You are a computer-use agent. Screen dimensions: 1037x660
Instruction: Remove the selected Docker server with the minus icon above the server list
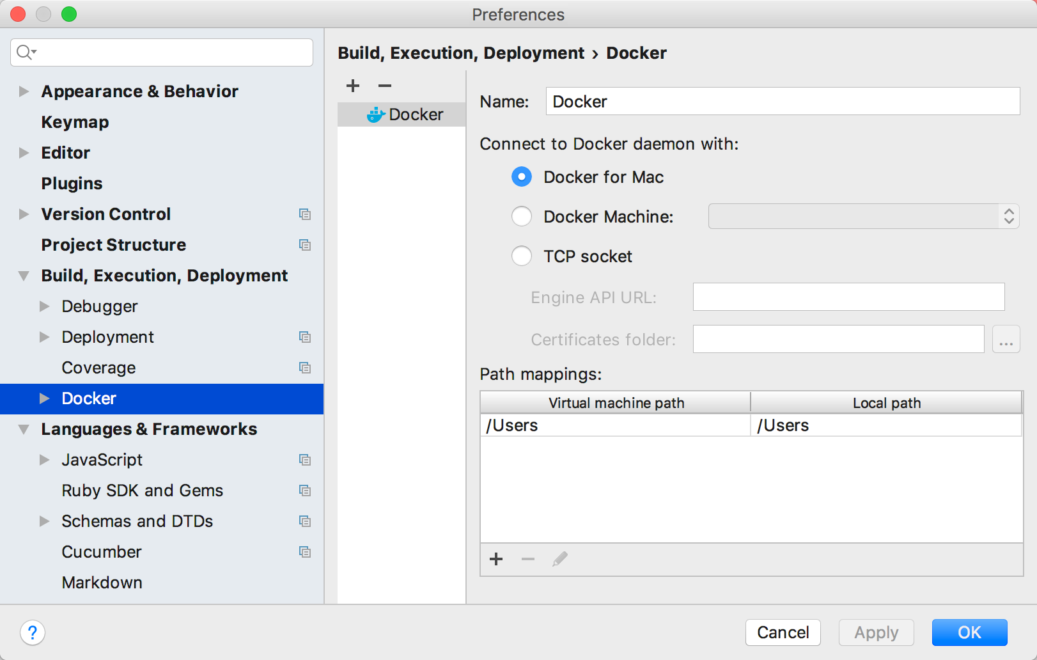click(385, 86)
